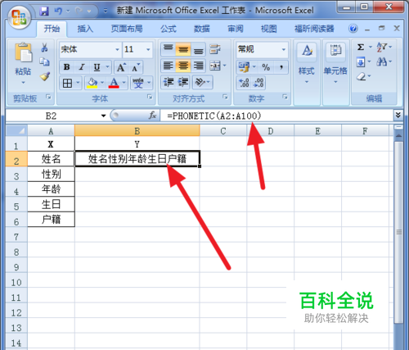Open the Insert Function fx dialog
Screen dimensions: 409x350
(x=152, y=116)
